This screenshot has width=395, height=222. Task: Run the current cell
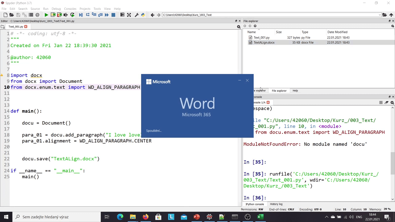pyautogui.click(x=53, y=15)
